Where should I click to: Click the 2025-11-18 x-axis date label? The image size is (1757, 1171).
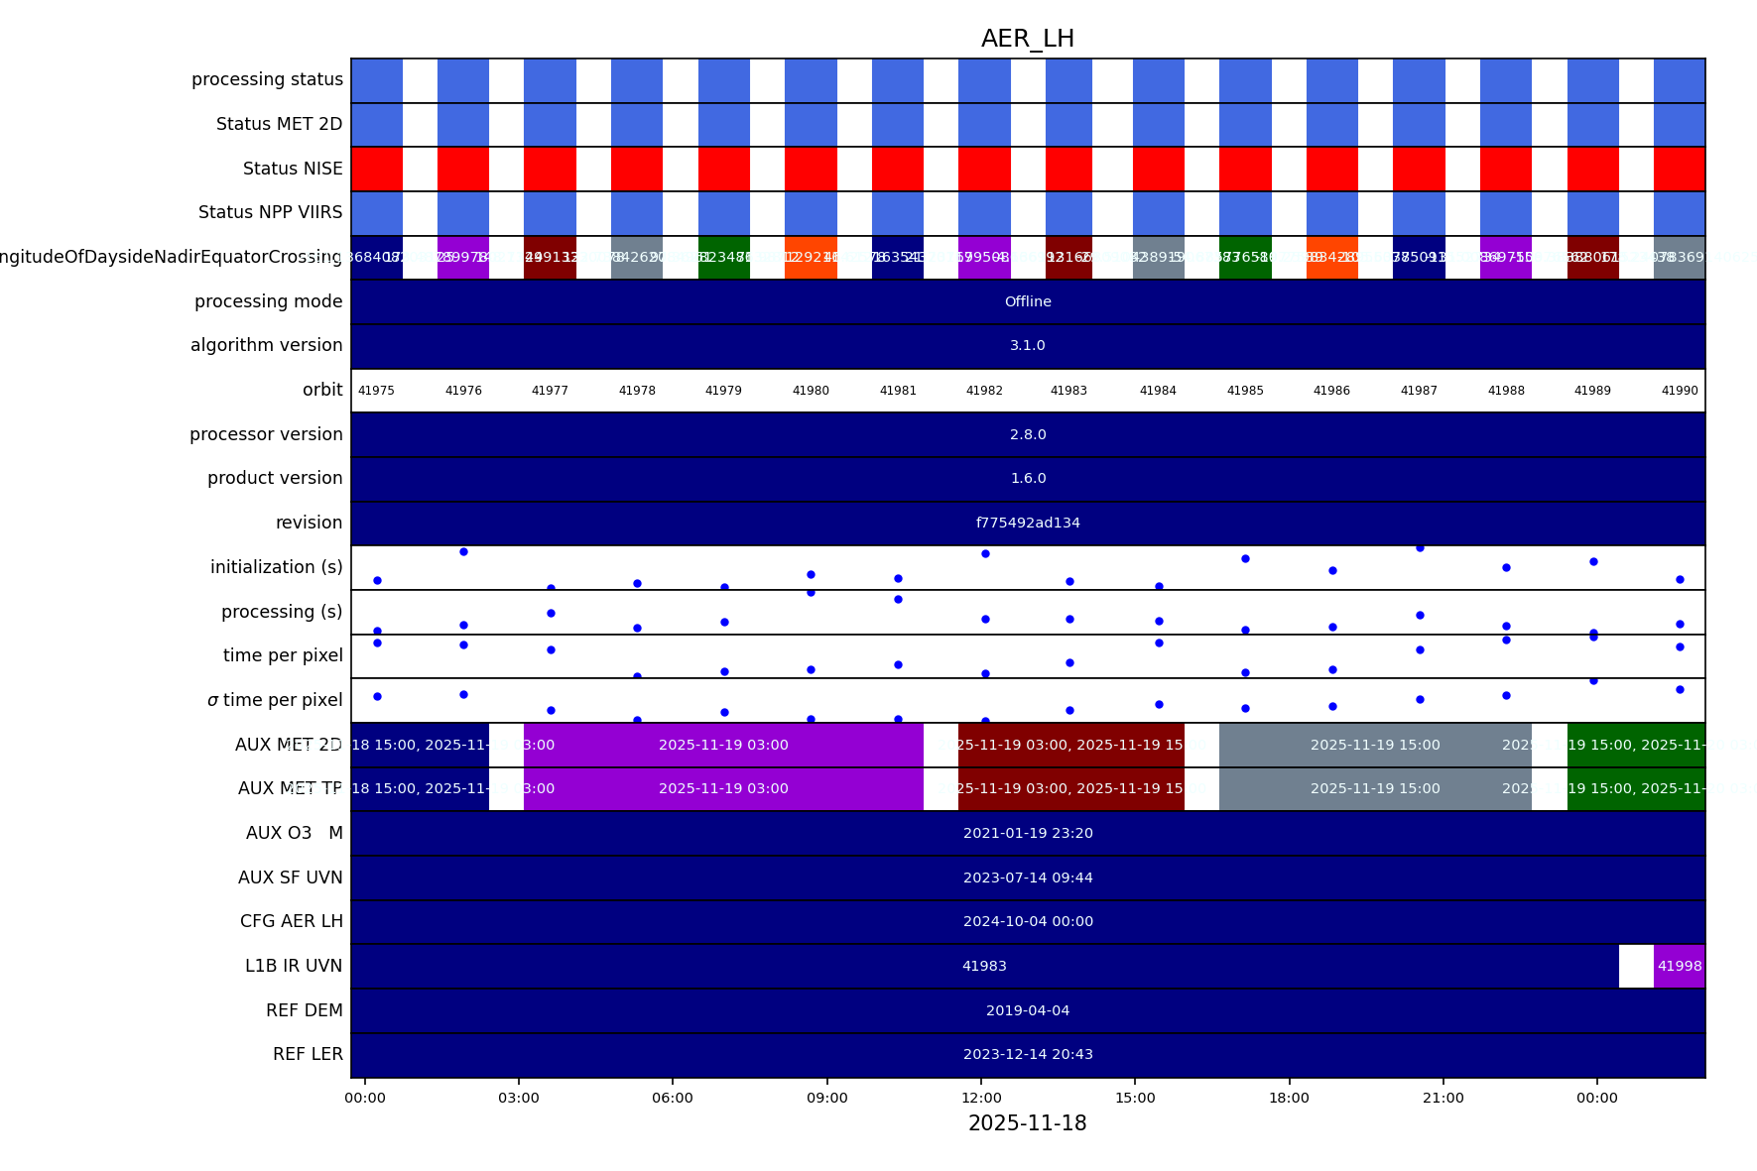click(1027, 1123)
